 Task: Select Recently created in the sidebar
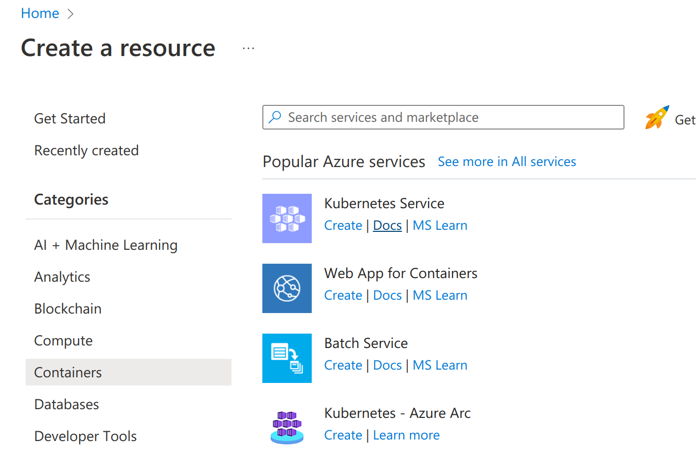(x=86, y=151)
